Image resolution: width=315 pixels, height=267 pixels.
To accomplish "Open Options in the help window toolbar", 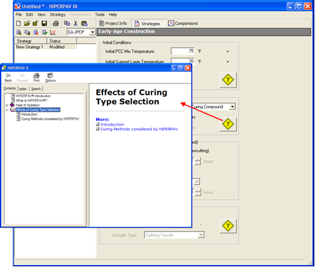I will 51,78.
